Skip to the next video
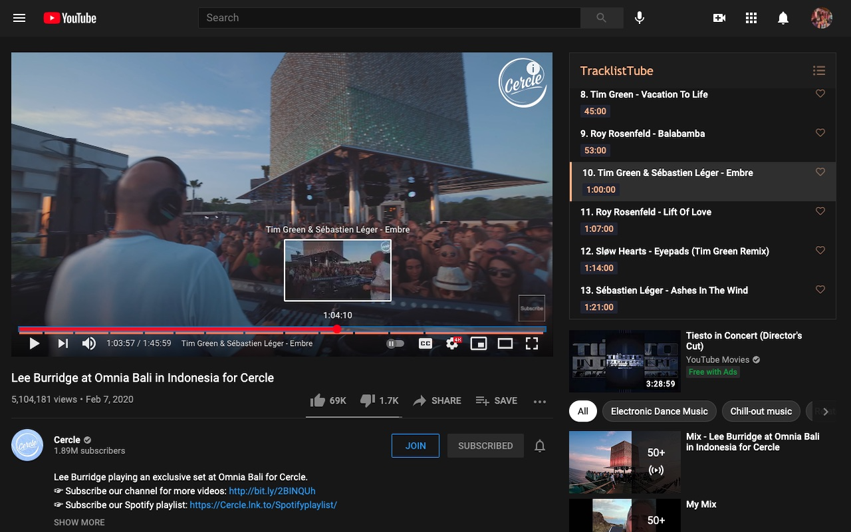Image resolution: width=851 pixels, height=532 pixels. coord(63,343)
